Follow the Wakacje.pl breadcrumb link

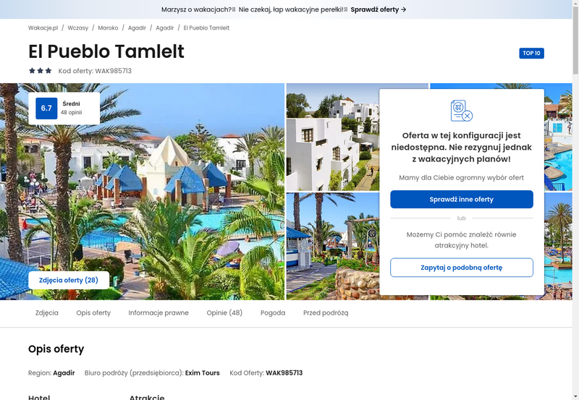[x=43, y=27]
